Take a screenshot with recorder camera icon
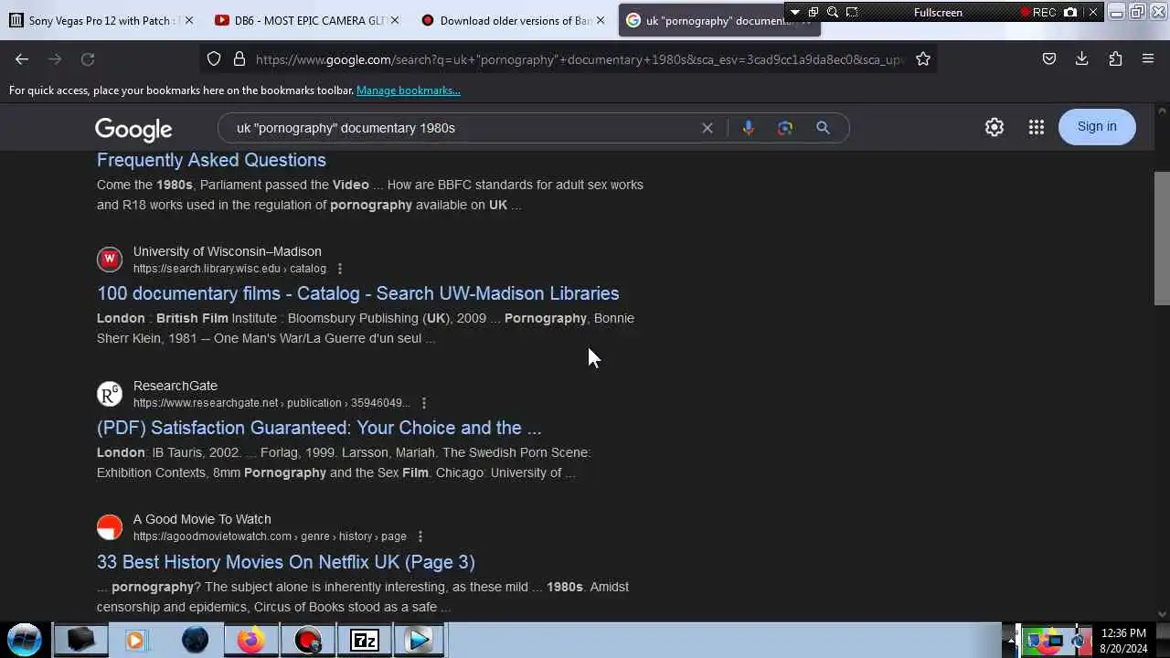Image resolution: width=1170 pixels, height=658 pixels. (1070, 12)
